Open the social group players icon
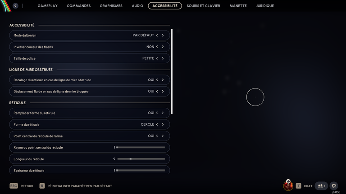Screen dimensions: 346x194 point(321,186)
